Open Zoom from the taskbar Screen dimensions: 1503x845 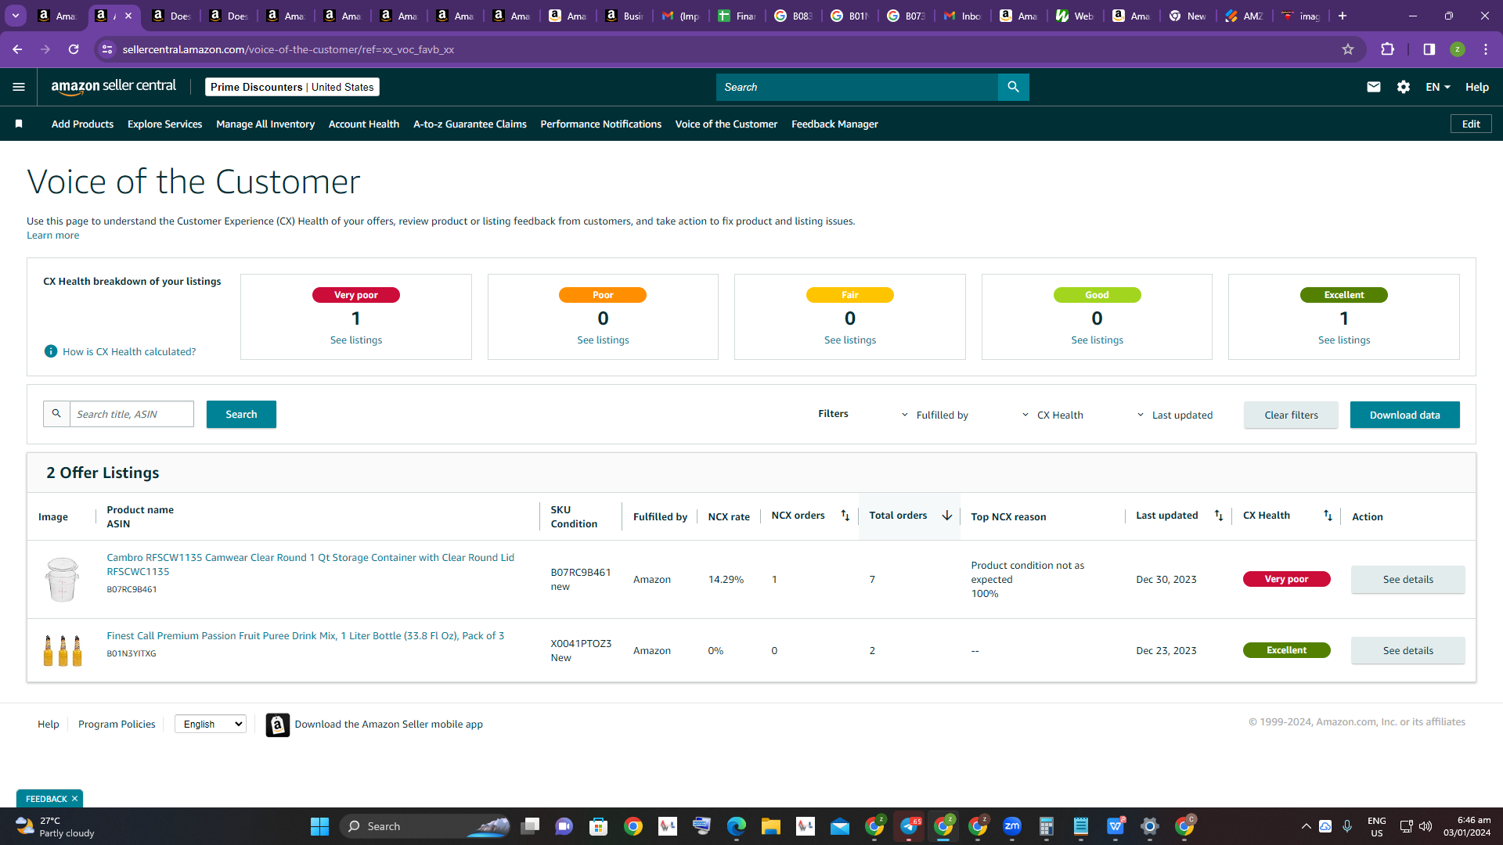1012,826
